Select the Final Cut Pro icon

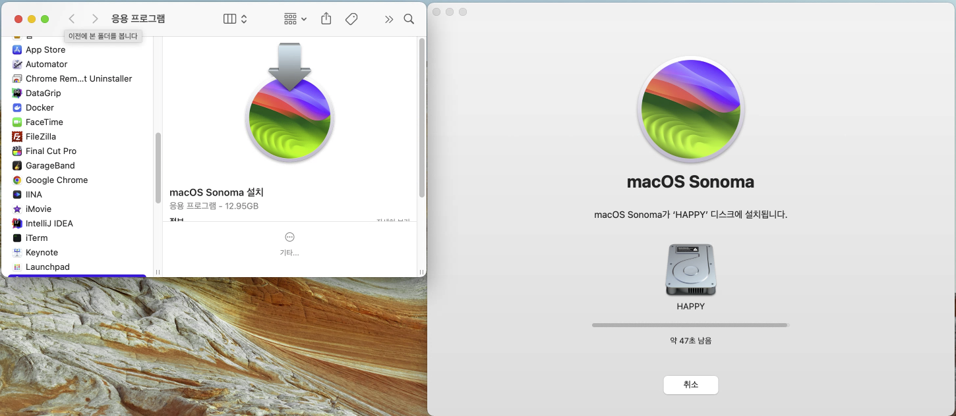(x=17, y=151)
